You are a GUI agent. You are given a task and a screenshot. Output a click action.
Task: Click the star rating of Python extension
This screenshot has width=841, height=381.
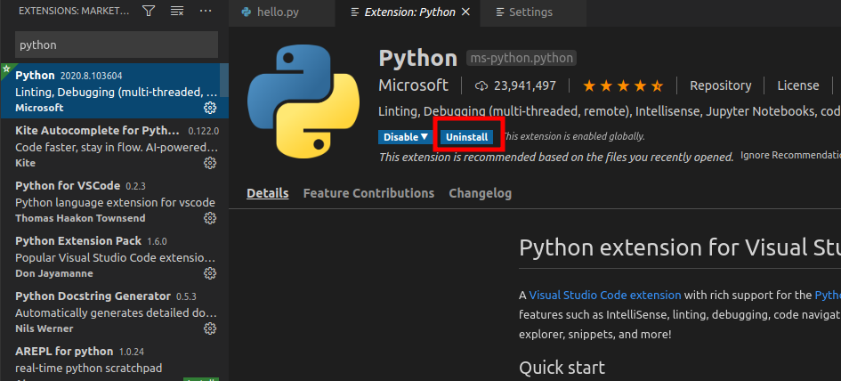[x=623, y=85]
